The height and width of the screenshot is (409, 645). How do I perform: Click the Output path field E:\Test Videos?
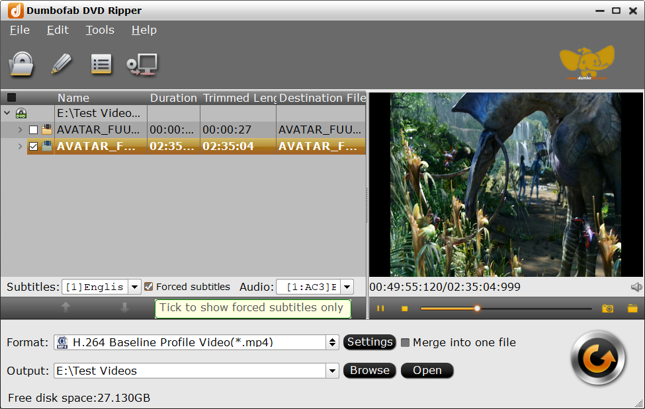(190, 371)
